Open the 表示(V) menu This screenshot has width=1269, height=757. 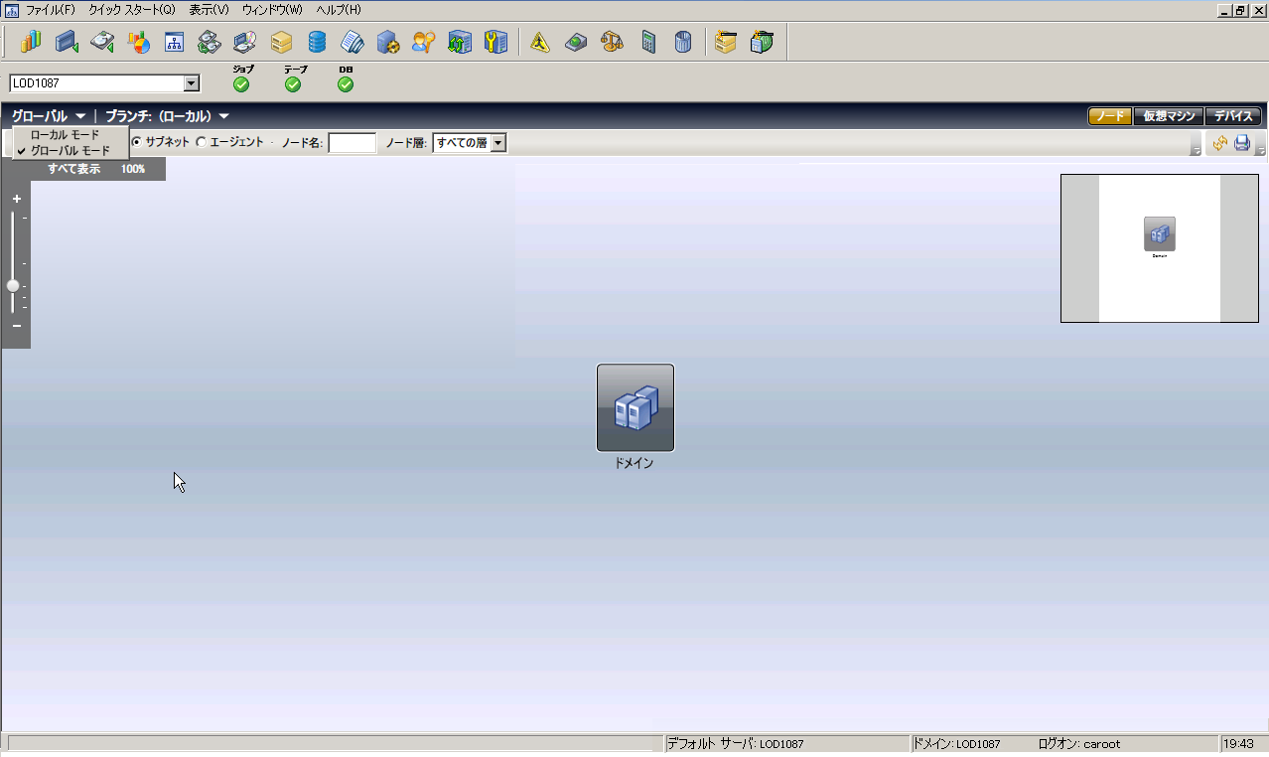[209, 9]
